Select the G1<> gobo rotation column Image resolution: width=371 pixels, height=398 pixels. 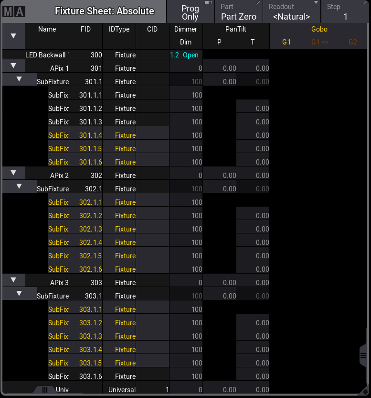click(319, 42)
